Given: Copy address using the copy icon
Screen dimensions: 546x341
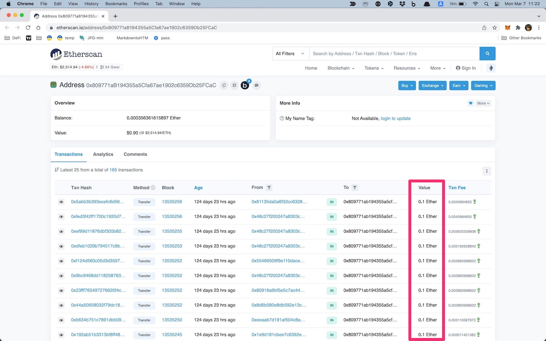Looking at the screenshot, I should pos(224,85).
